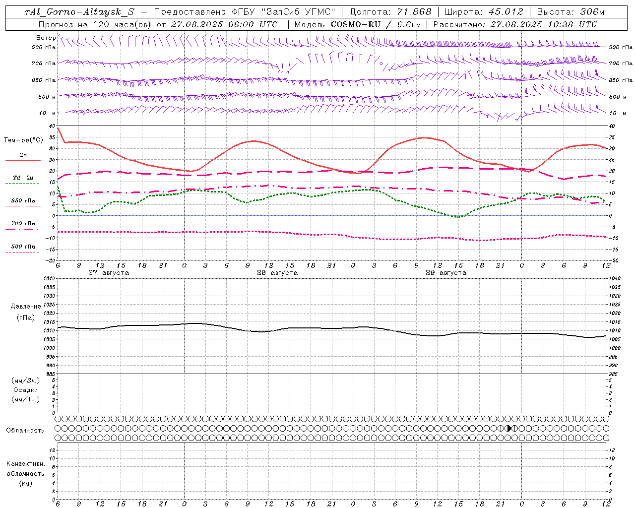The image size is (635, 508).
Task: Click the Рассчитано: 27.08.2025 10:38 UTC text
Action: point(515,24)
